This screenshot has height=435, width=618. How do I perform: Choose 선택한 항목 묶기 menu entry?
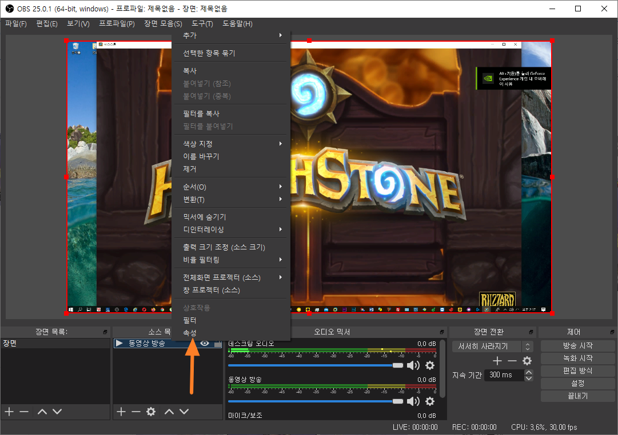232,53
